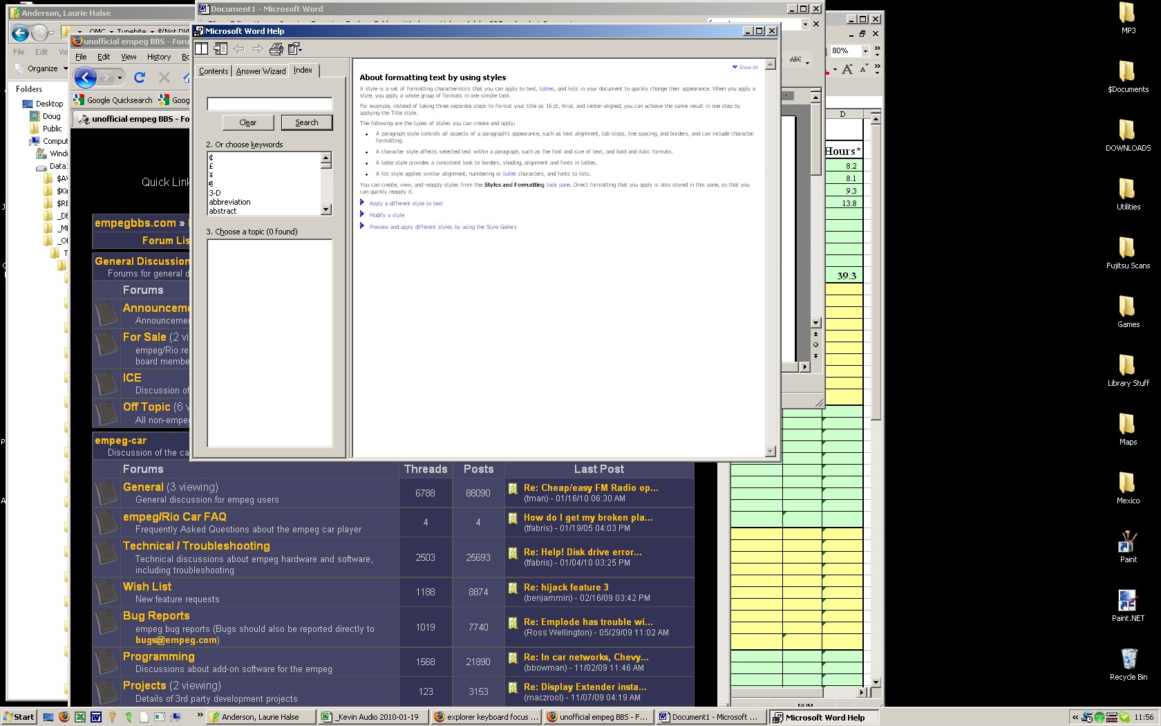This screenshot has height=726, width=1161.
Task: Click the Firefox back button
Action: pos(85,77)
